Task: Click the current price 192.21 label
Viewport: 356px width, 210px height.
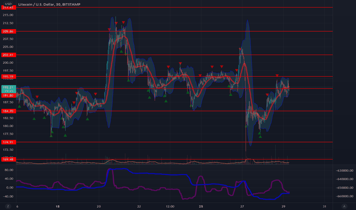Action: 9,89
